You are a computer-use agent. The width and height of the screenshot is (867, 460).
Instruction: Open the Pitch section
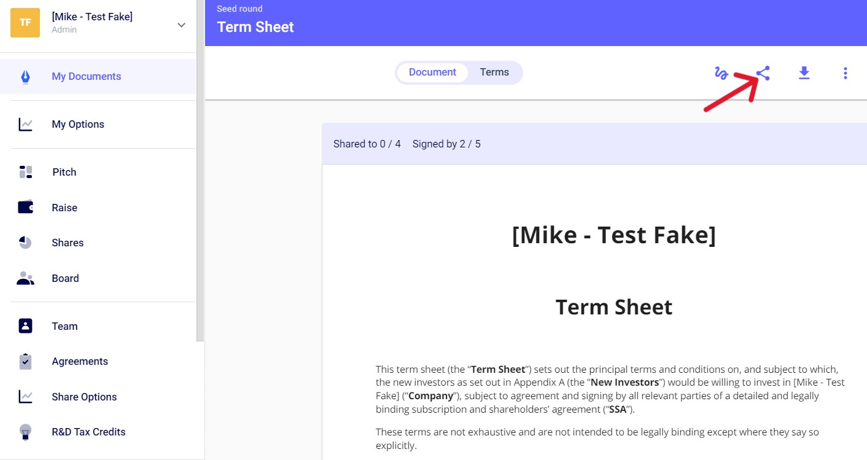click(64, 172)
